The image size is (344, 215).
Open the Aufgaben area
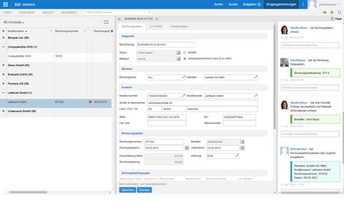coord(252,5)
